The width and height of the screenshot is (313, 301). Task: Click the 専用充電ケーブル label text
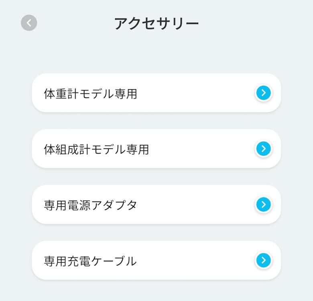90,261
